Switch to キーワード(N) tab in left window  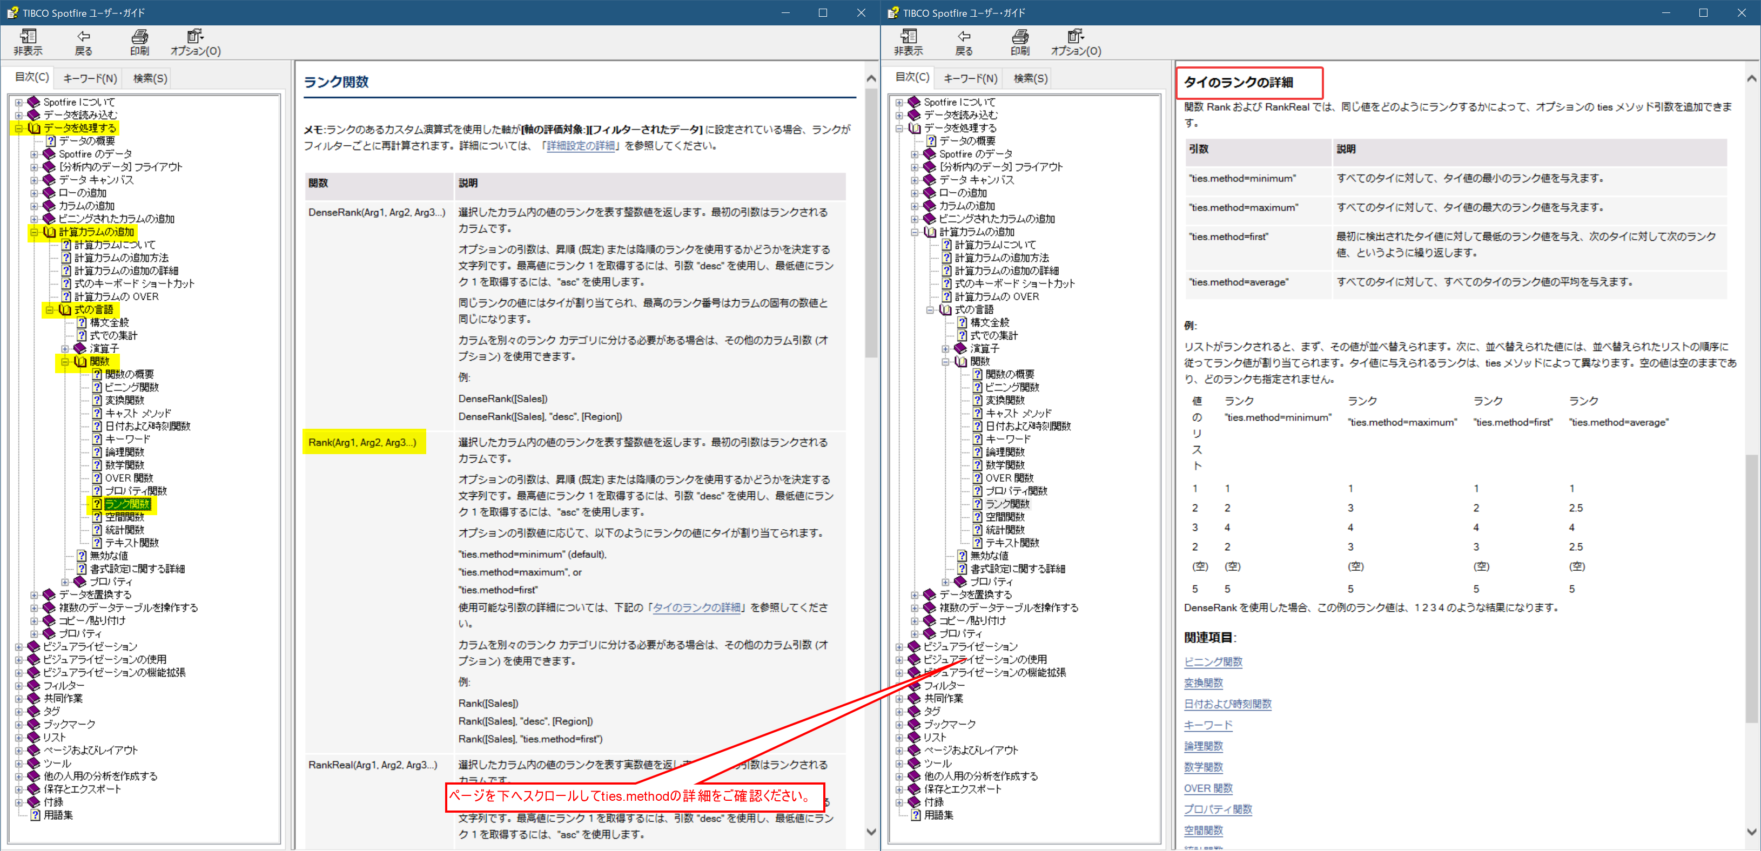click(x=90, y=79)
